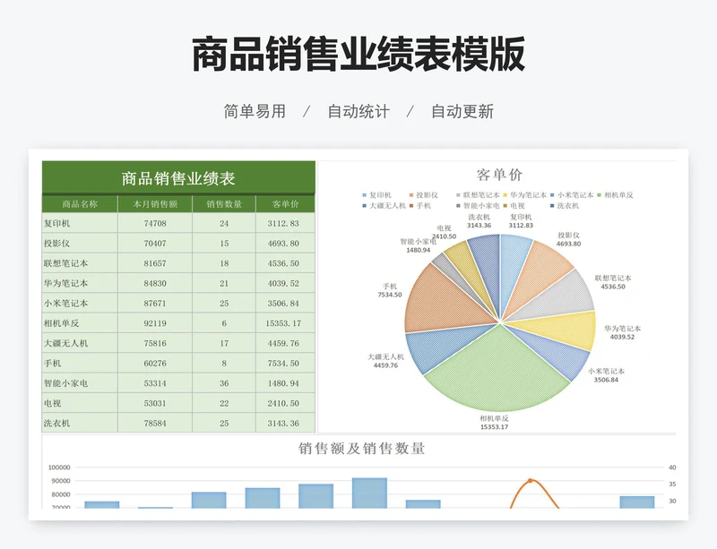Select the 客单价 column header in table

click(285, 204)
